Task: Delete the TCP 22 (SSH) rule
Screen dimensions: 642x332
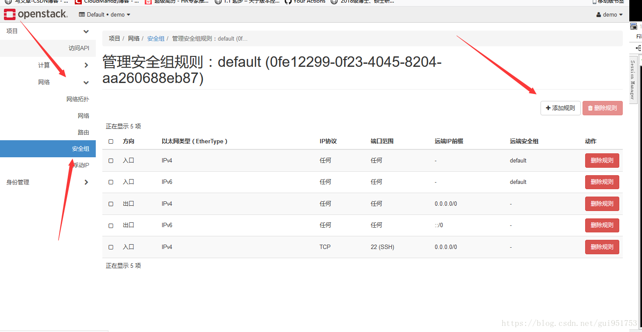Action: (x=602, y=247)
